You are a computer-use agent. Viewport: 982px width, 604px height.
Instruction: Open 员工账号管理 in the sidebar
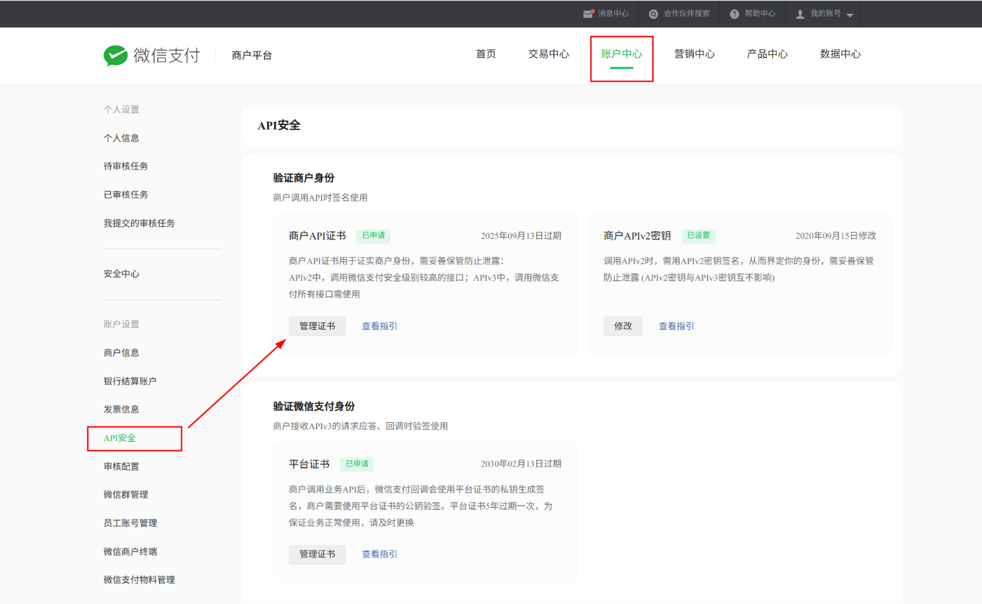pos(130,524)
